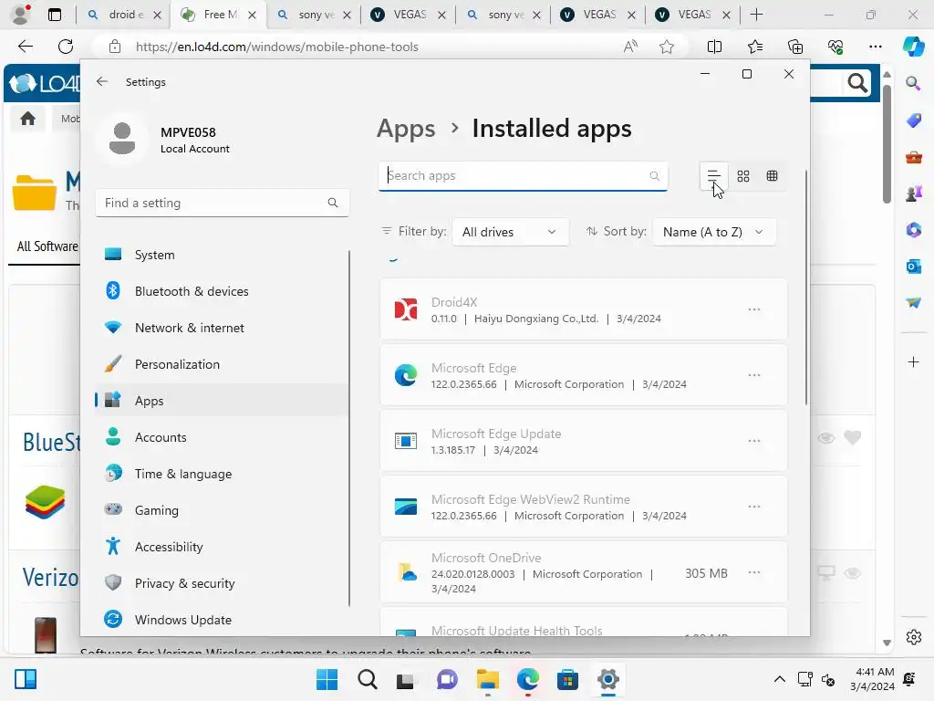Go back in the Settings window
The width and height of the screenshot is (934, 701).
click(x=102, y=81)
